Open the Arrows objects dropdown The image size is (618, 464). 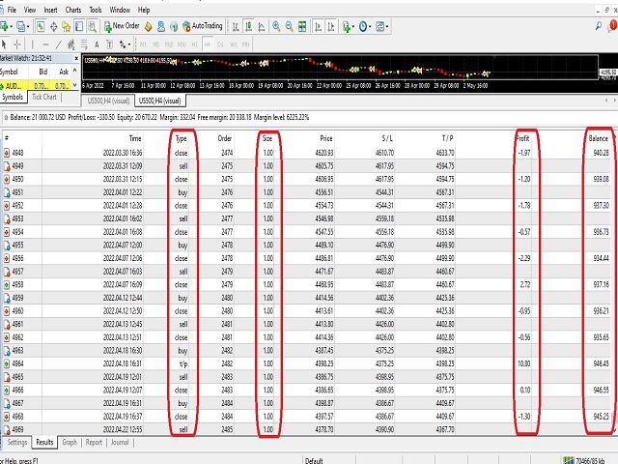125,44
